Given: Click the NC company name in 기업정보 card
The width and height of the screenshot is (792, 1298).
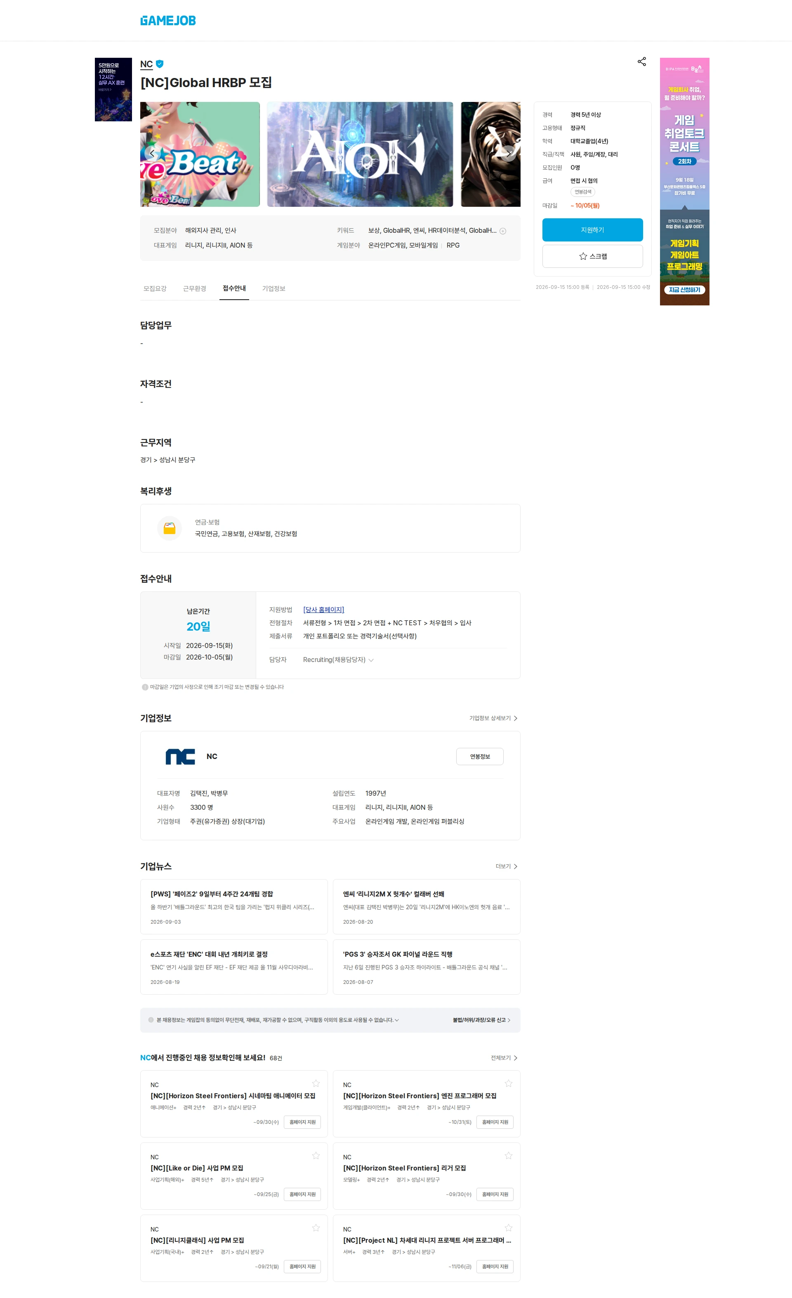Looking at the screenshot, I should 212,757.
